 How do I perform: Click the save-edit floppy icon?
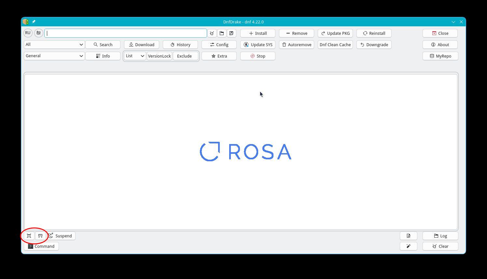click(x=231, y=33)
